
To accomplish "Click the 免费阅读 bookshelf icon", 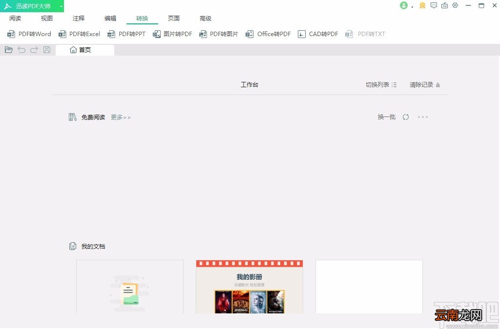I will pyautogui.click(x=73, y=117).
